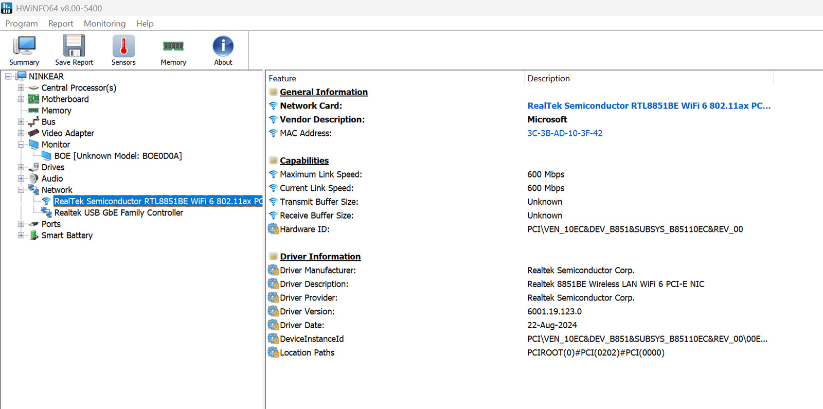The height and width of the screenshot is (409, 823).
Task: Collapse the Monitor tree node
Action: [x=21, y=145]
